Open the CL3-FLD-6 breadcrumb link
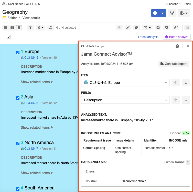Image resolution: width=193 pixels, height=192 pixels. coord(33,4)
